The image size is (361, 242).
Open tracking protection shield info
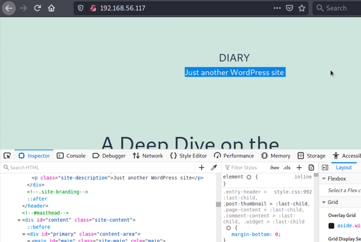(x=80, y=8)
